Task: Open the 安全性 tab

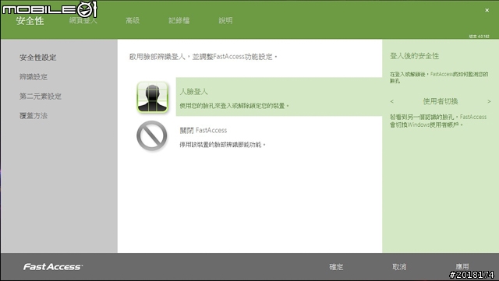Action: coord(30,21)
